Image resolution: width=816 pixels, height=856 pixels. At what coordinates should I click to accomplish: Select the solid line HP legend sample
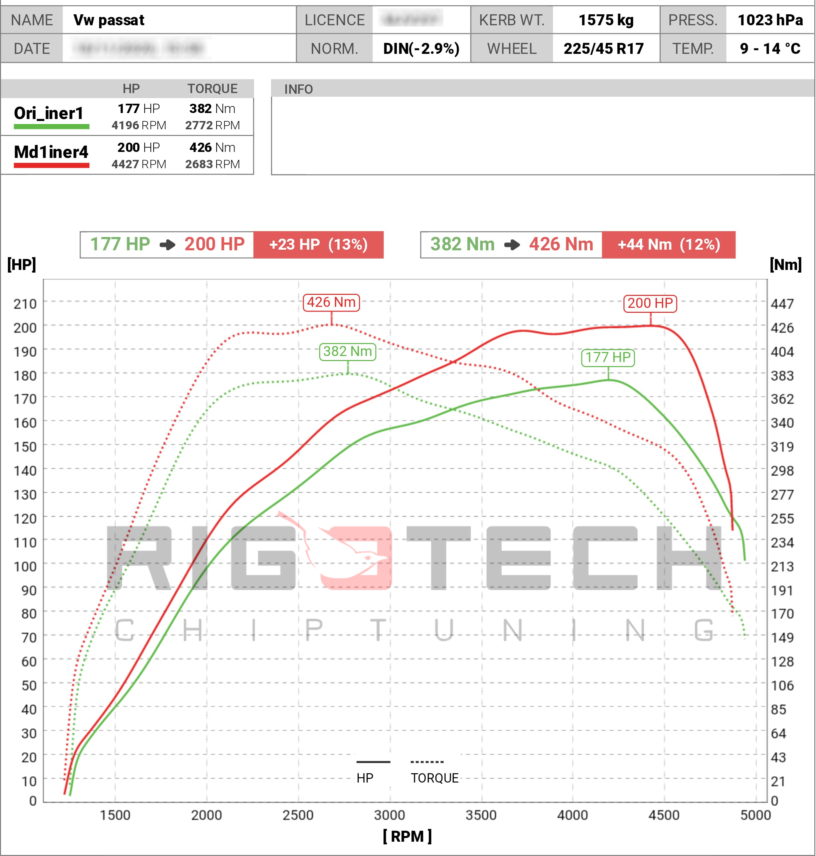[373, 762]
